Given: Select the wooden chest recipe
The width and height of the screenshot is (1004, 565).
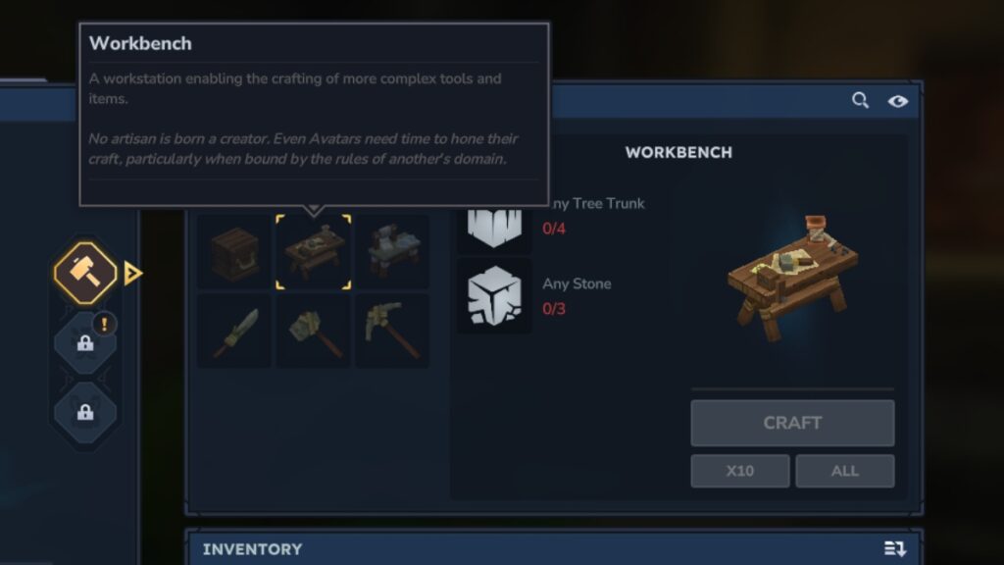Looking at the screenshot, I should pyautogui.click(x=234, y=252).
